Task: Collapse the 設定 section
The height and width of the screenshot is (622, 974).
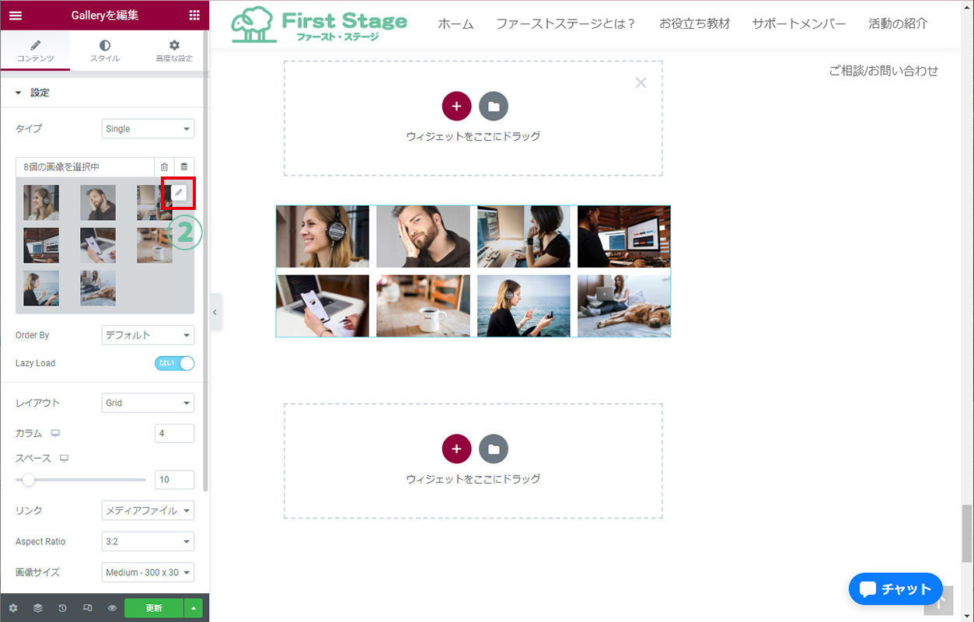Action: click(x=19, y=93)
